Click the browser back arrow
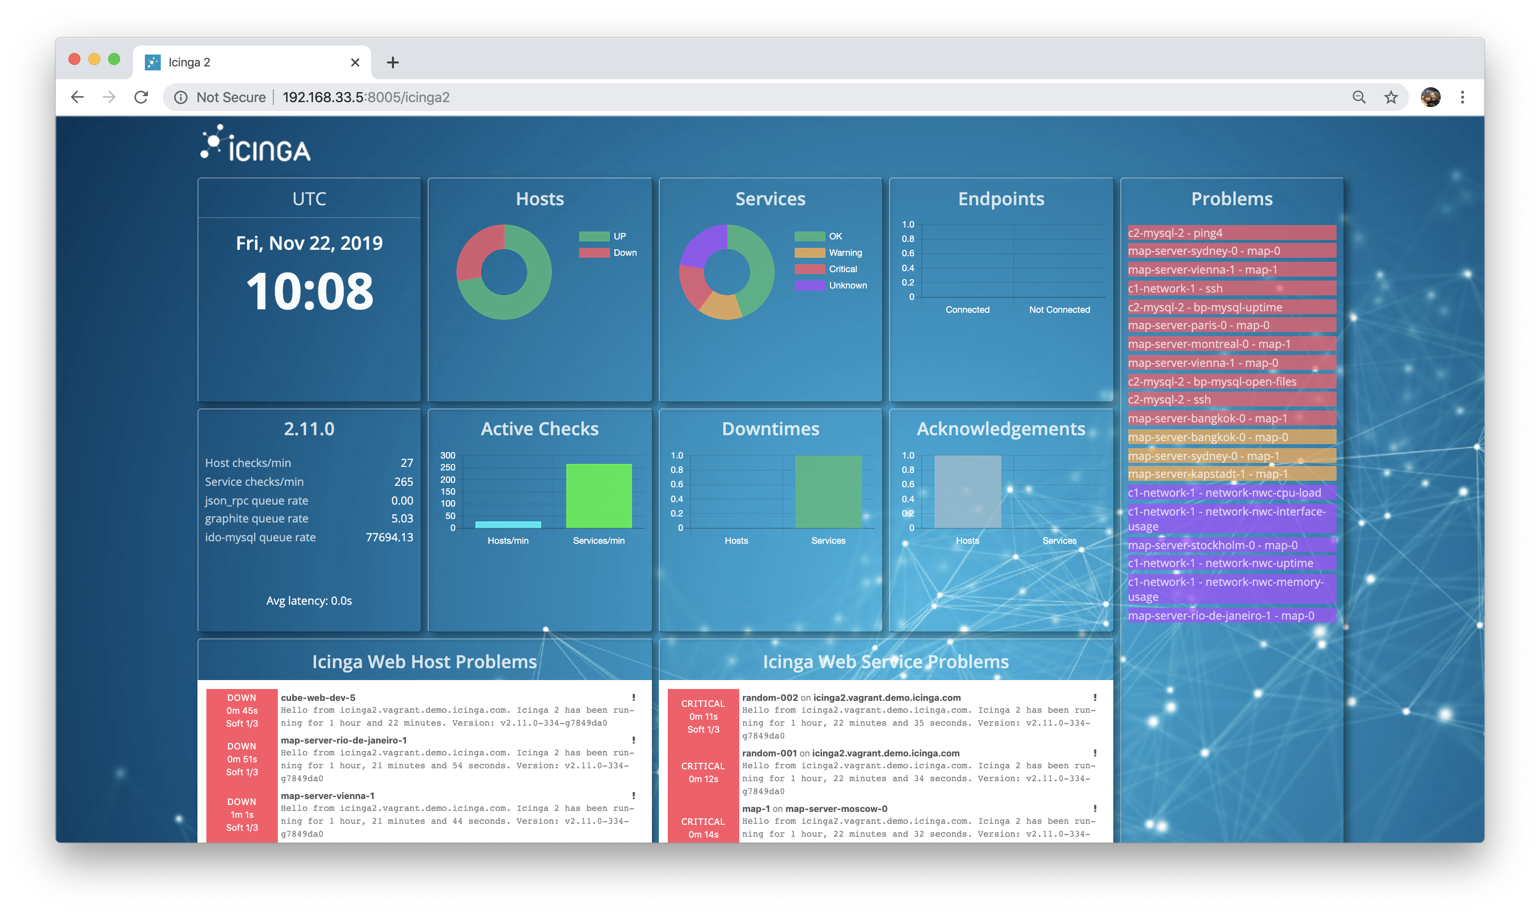This screenshot has height=916, width=1540. click(77, 97)
